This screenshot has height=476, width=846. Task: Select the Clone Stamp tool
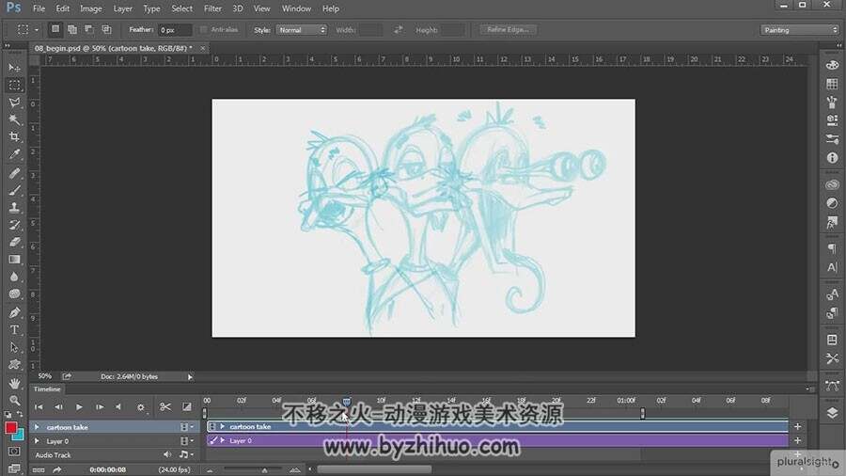[x=14, y=207]
